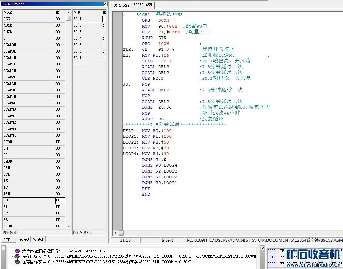Screen dimensions: 343x269
Task: Select the CCAP1H register row
Action: pos(34,58)
